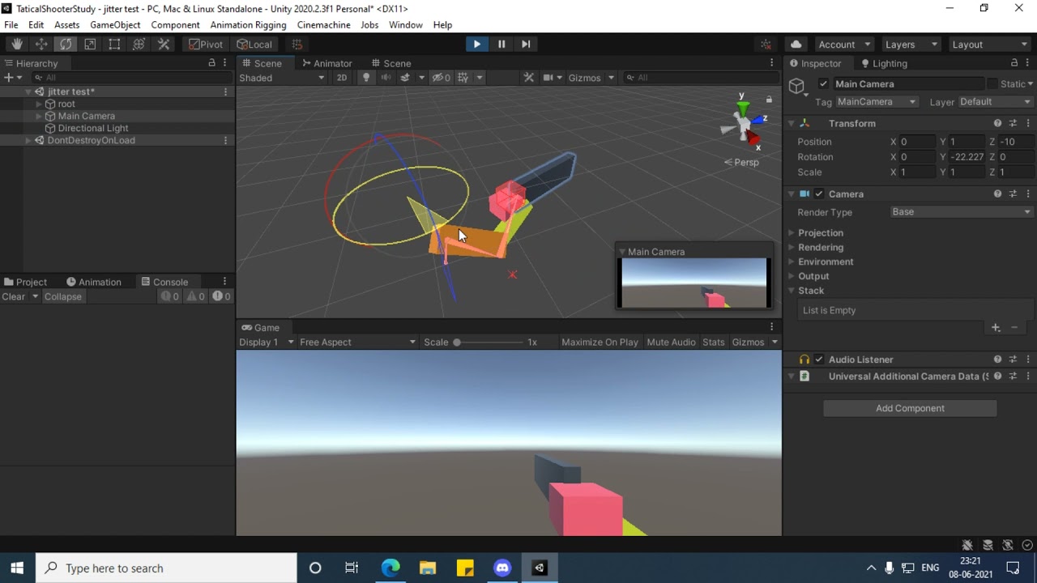Open Render Type dropdown

tap(961, 212)
